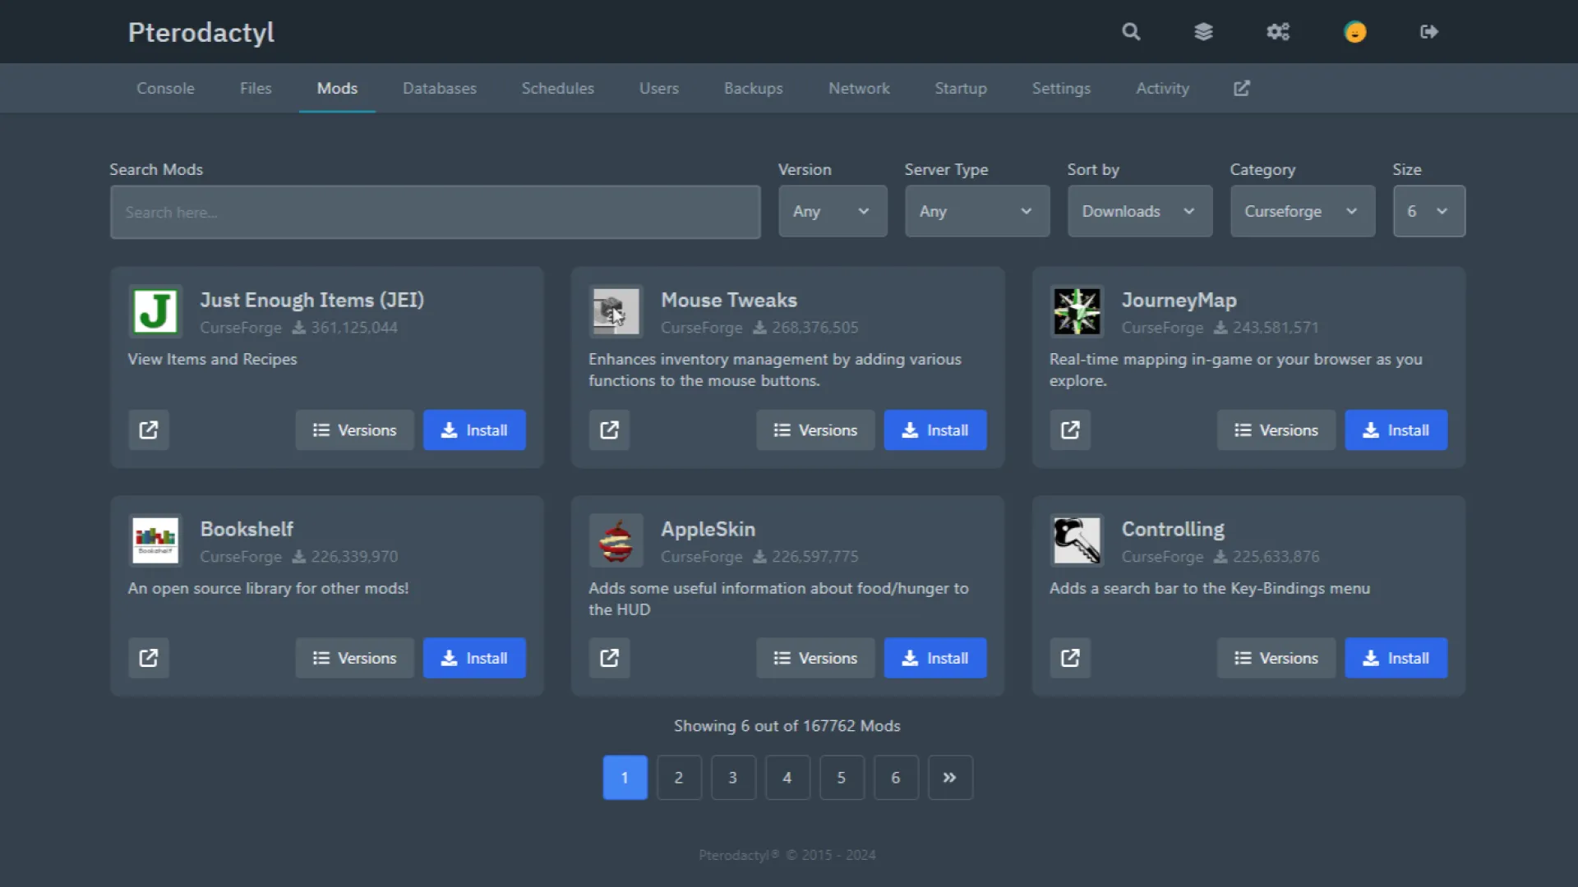Install the JourneyMap mod

coord(1396,430)
